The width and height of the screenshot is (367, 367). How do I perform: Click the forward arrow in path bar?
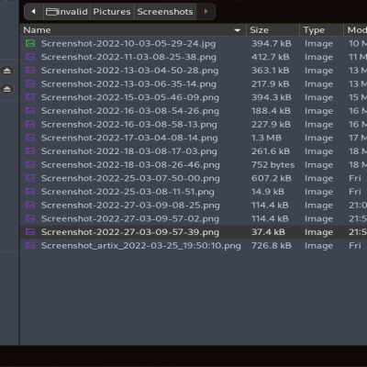click(x=206, y=12)
